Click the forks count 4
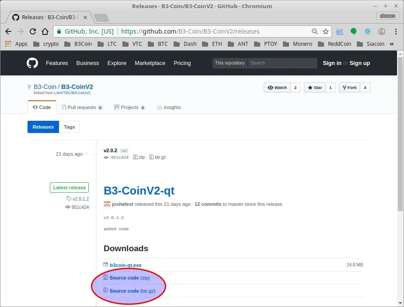 click(x=365, y=88)
